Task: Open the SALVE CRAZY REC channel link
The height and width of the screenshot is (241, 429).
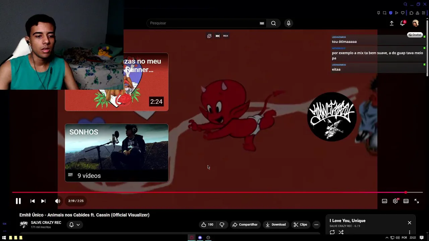Action: point(46,223)
